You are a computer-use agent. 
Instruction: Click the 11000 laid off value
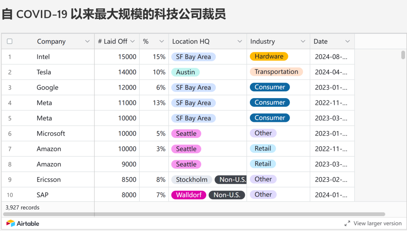click(x=127, y=103)
